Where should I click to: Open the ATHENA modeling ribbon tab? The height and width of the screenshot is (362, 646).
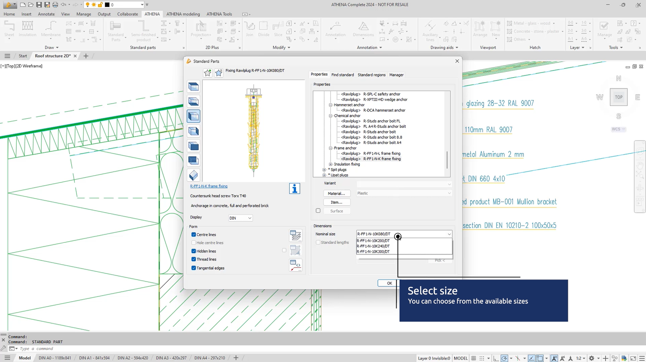pos(183,14)
